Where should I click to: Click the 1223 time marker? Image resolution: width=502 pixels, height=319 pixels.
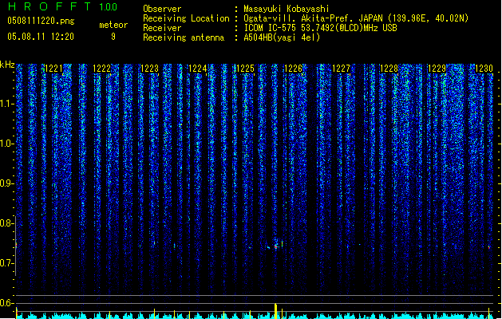(x=149, y=68)
